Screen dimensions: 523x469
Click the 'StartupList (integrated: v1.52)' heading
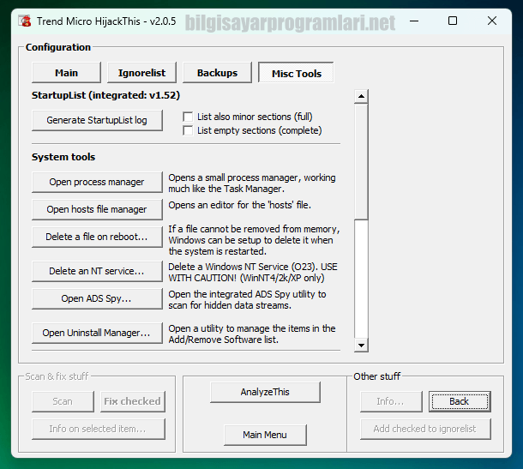tap(105, 95)
